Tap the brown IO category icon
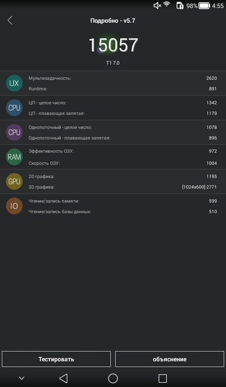 click(14, 206)
